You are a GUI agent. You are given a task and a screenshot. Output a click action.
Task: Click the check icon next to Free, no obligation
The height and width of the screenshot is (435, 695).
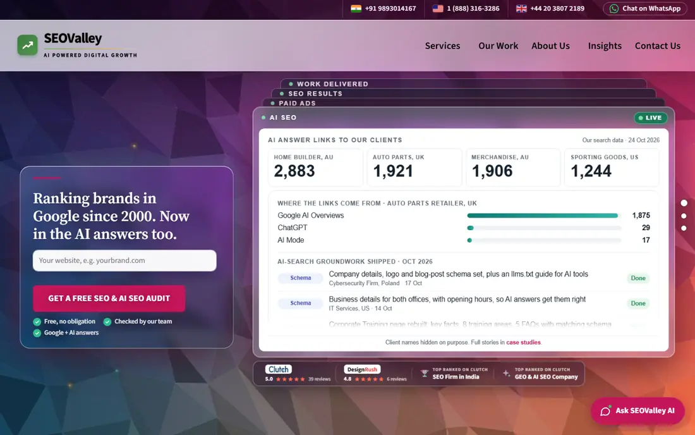[37, 321]
